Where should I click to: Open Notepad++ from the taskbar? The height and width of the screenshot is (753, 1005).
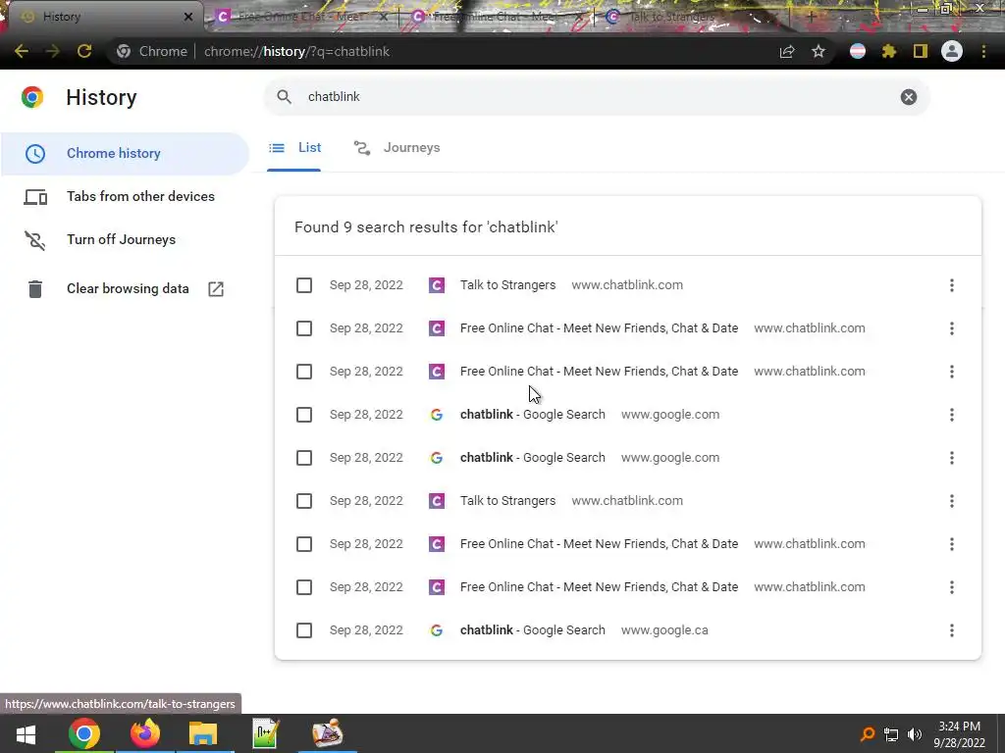click(265, 733)
